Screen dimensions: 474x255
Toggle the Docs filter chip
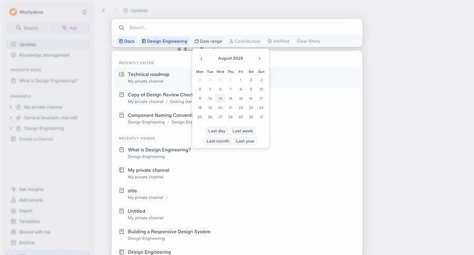coord(127,41)
